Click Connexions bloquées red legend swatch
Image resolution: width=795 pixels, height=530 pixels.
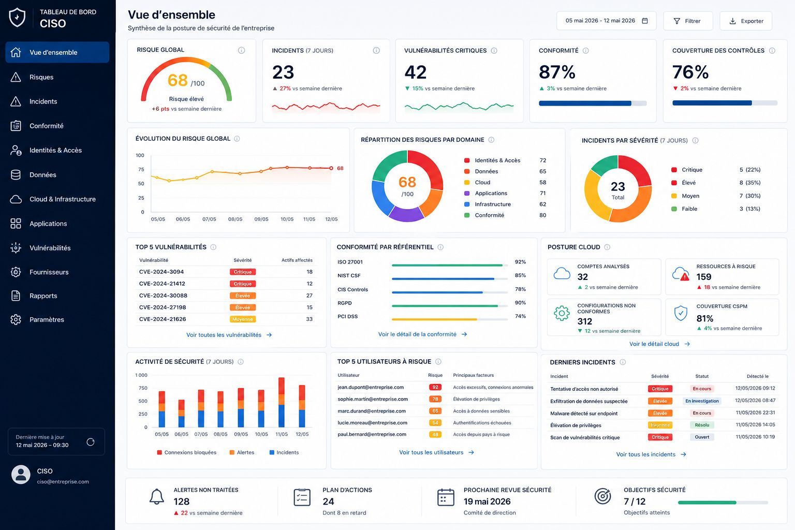[x=159, y=452]
